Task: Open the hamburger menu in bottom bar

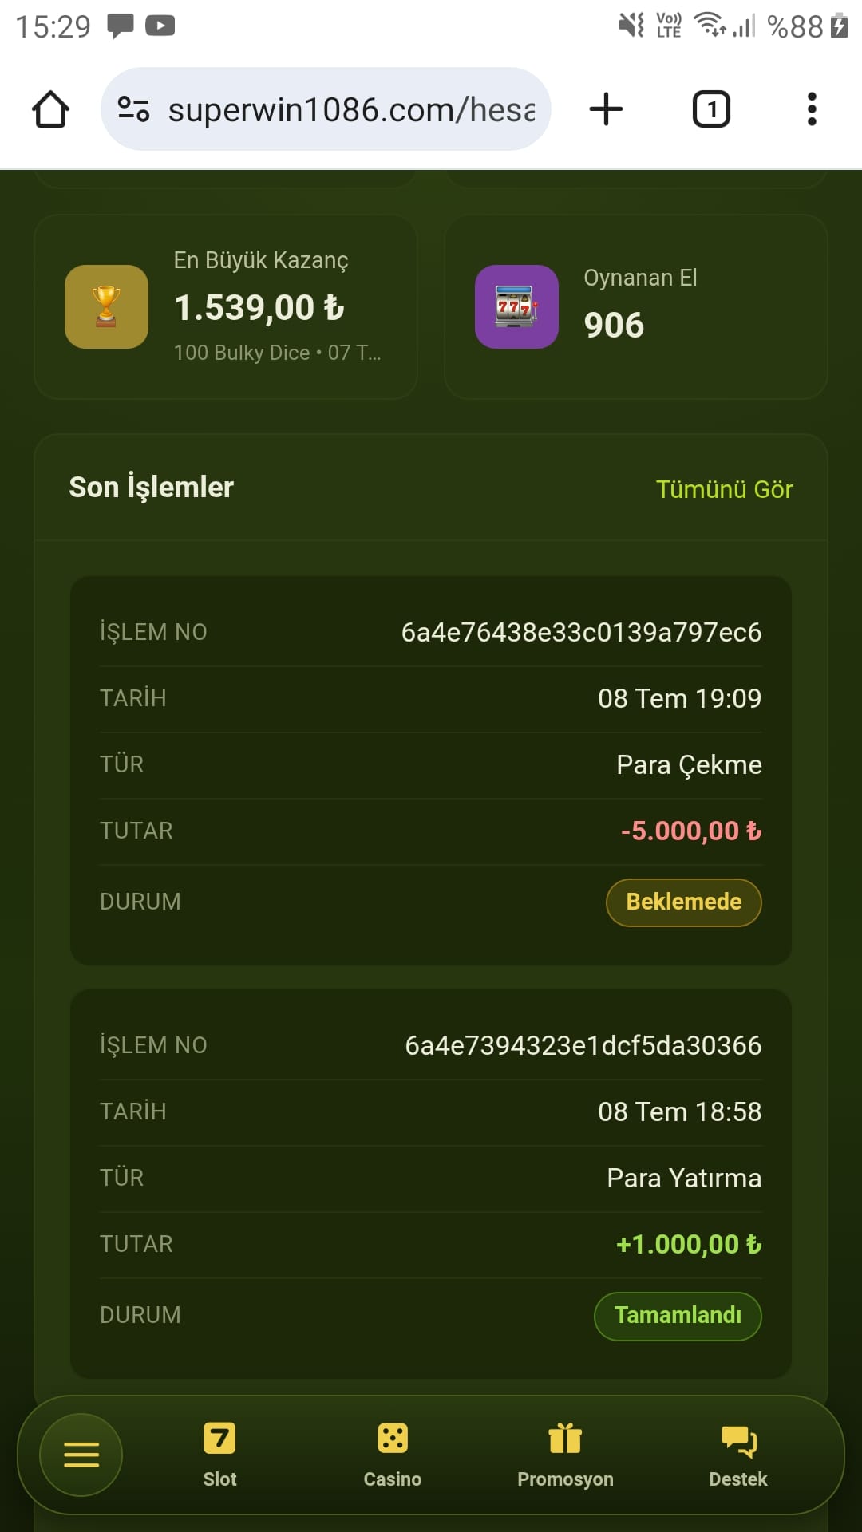Action: tap(81, 1455)
